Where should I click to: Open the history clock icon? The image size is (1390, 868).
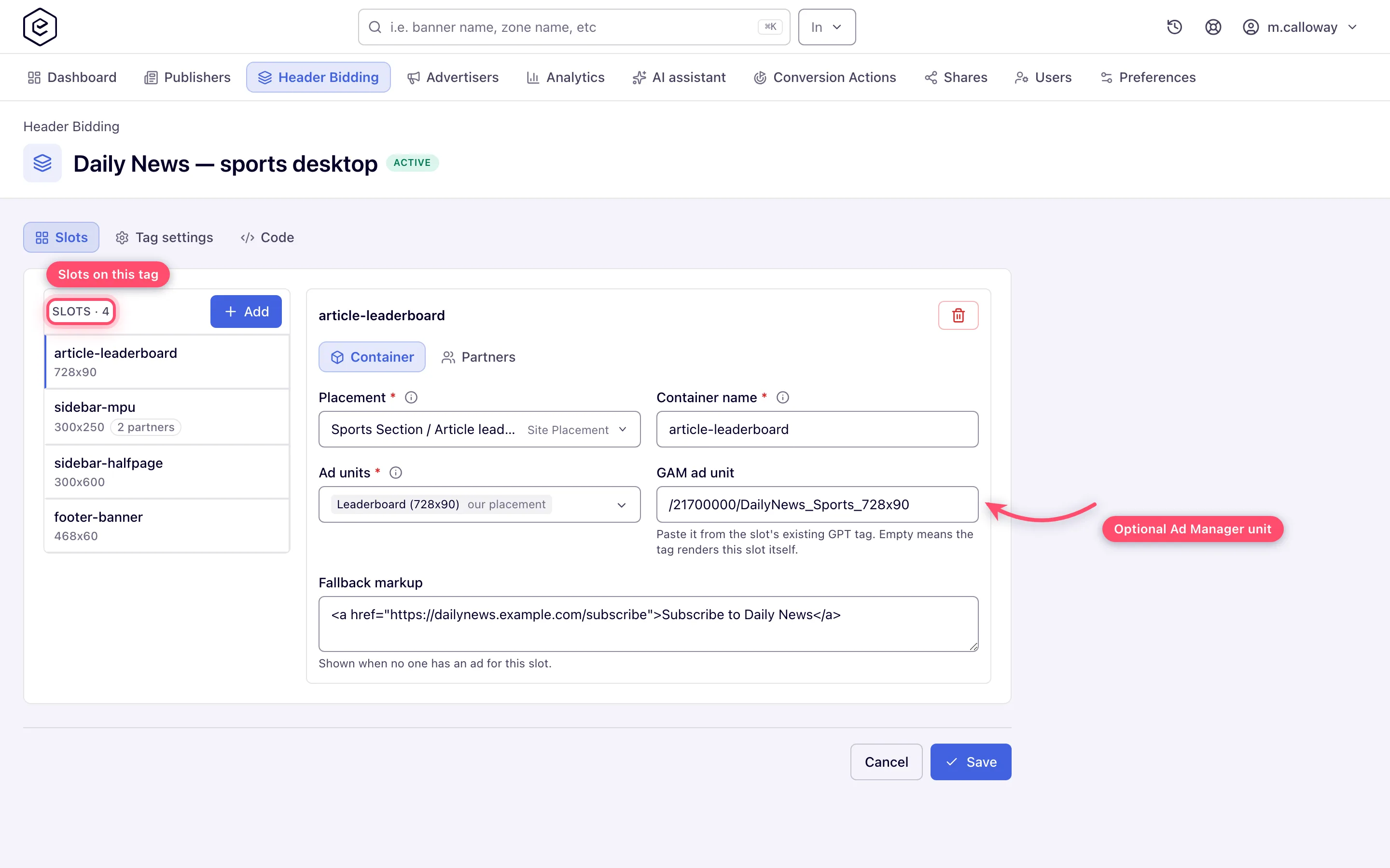pos(1174,27)
